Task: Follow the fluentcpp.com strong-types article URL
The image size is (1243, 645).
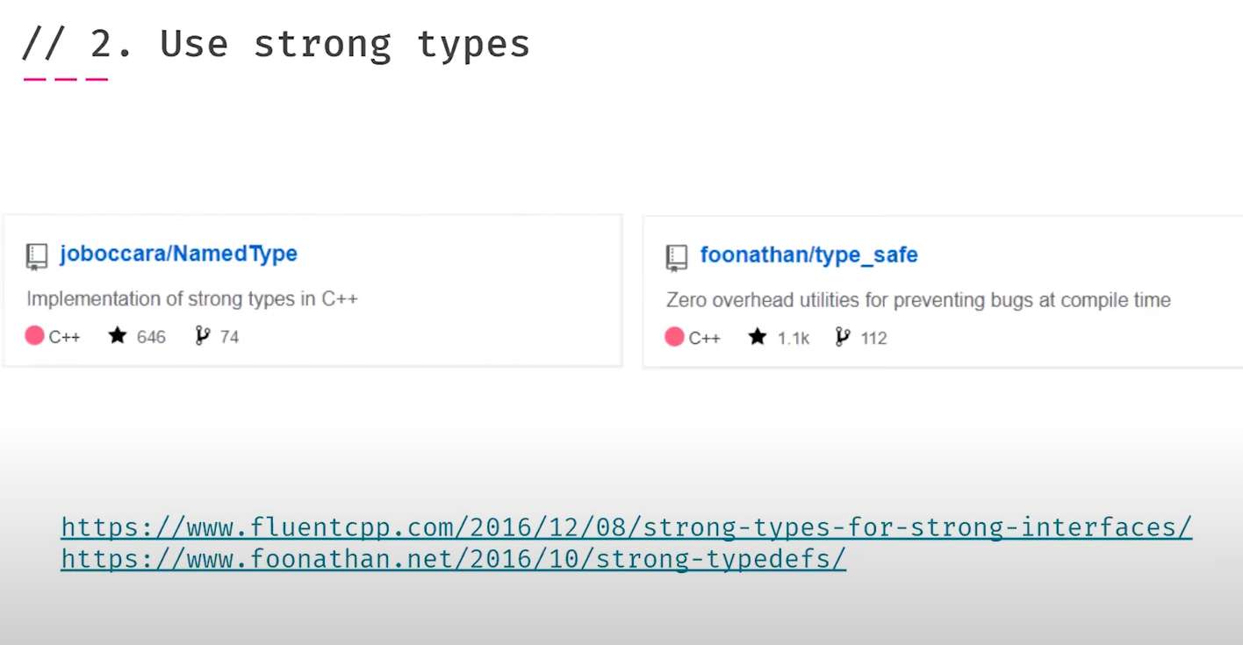Action: pyautogui.click(x=626, y=527)
